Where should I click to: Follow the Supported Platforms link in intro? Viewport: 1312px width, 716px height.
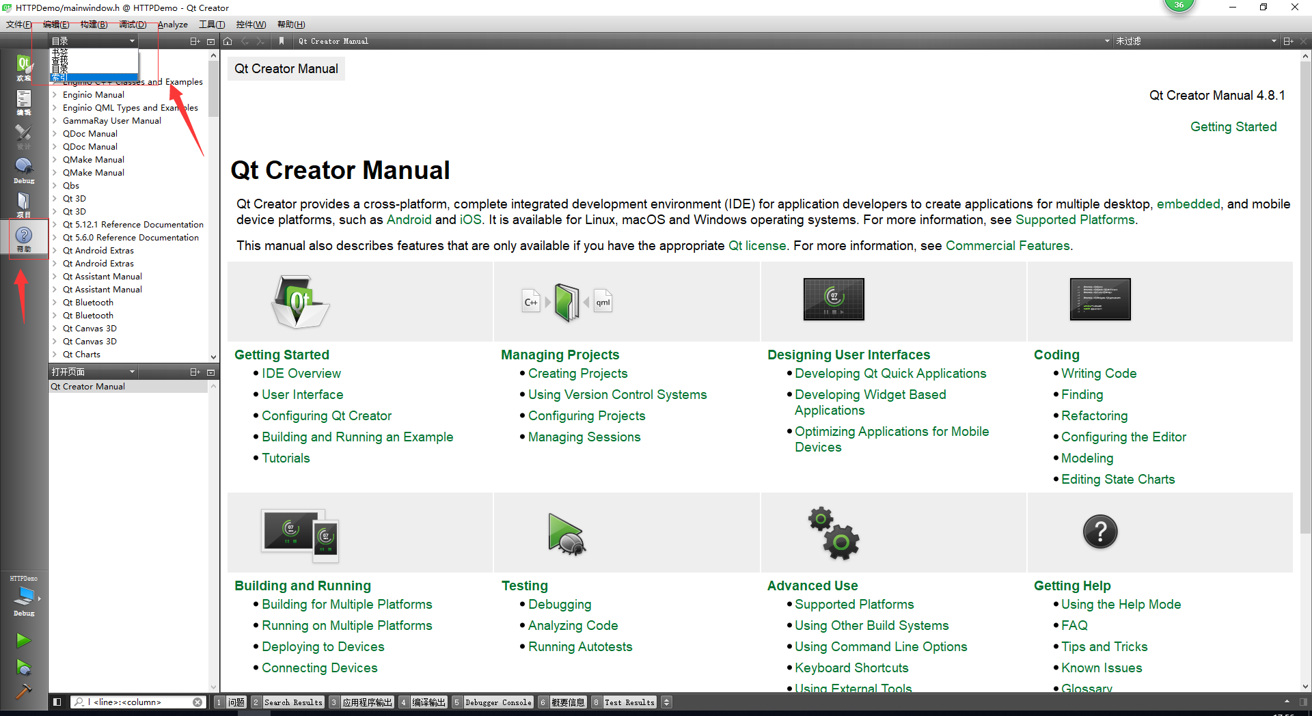click(1075, 220)
